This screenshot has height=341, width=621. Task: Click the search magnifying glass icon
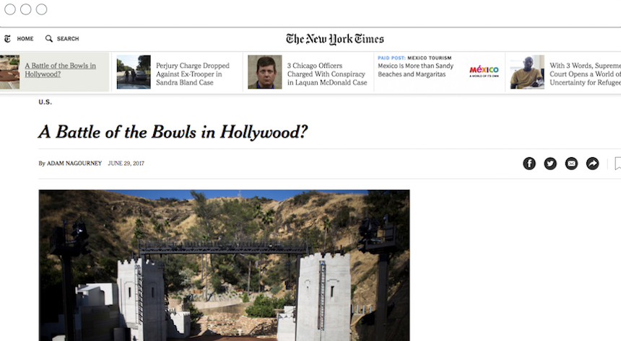tap(48, 38)
